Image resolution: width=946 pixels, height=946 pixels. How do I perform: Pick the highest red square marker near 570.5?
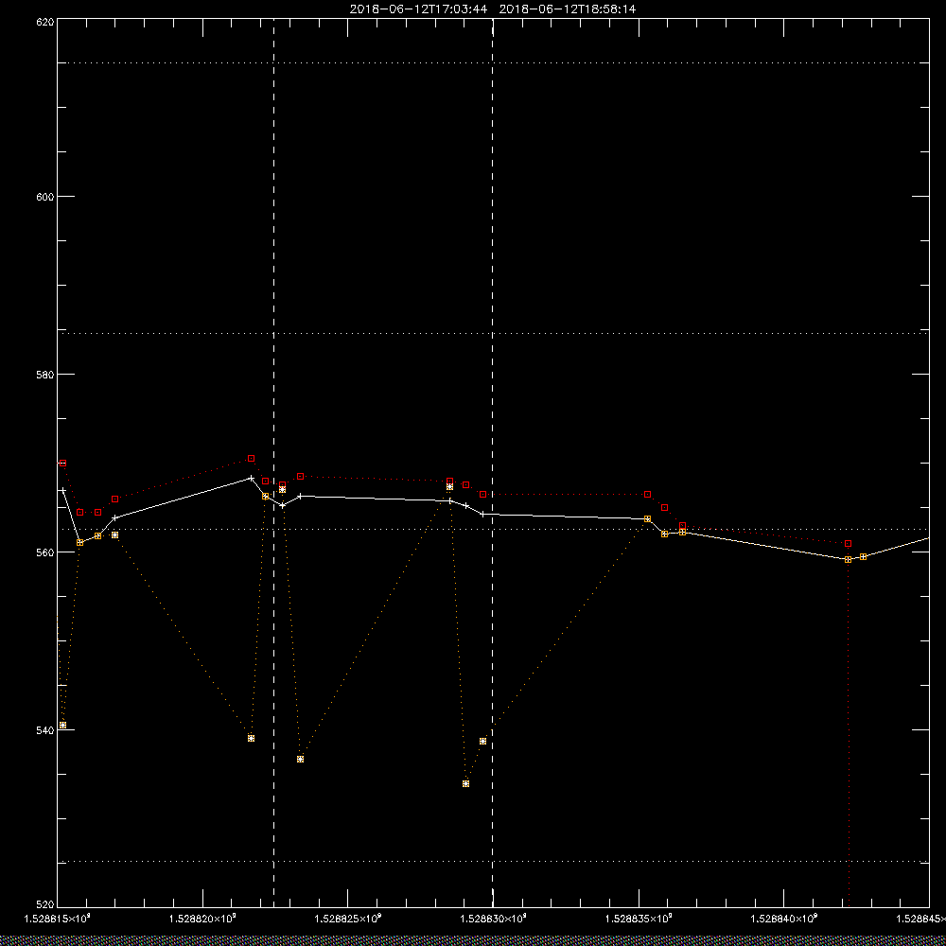251,459
